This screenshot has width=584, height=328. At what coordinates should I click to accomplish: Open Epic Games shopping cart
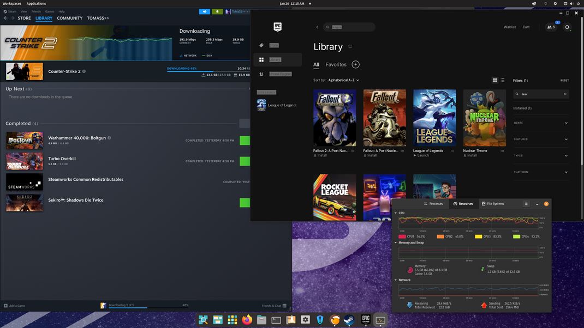coord(526,27)
